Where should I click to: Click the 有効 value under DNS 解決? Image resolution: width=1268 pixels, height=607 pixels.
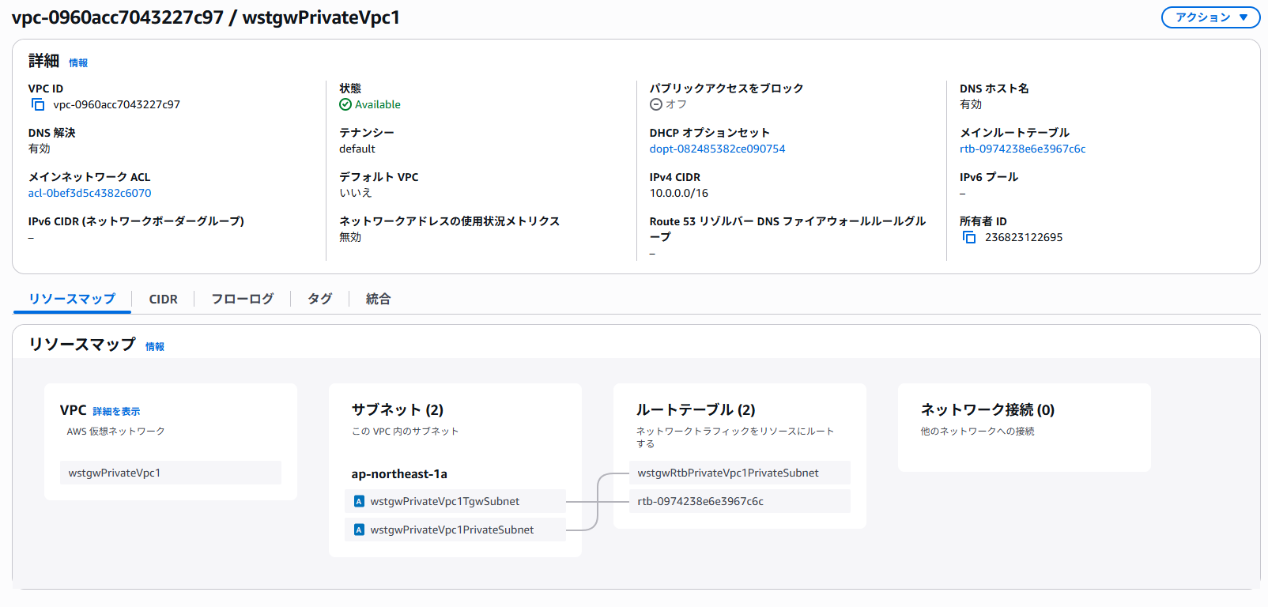[x=40, y=149]
